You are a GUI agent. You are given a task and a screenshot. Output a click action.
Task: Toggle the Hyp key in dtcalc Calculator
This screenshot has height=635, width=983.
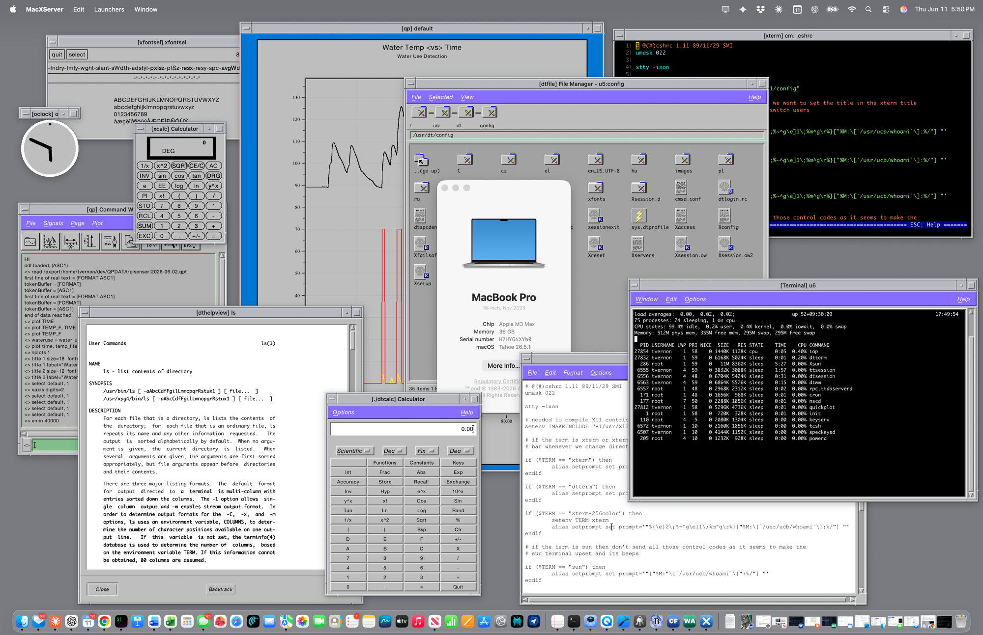(385, 491)
